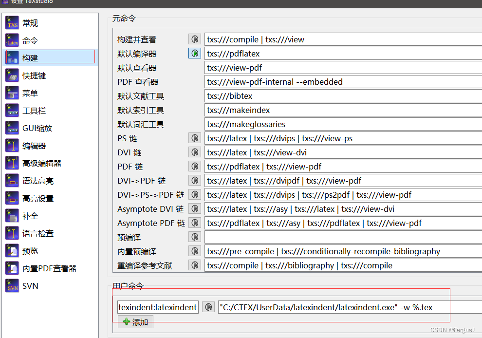
Task: Edit the 内置预编译 command field
Action: click(x=343, y=251)
